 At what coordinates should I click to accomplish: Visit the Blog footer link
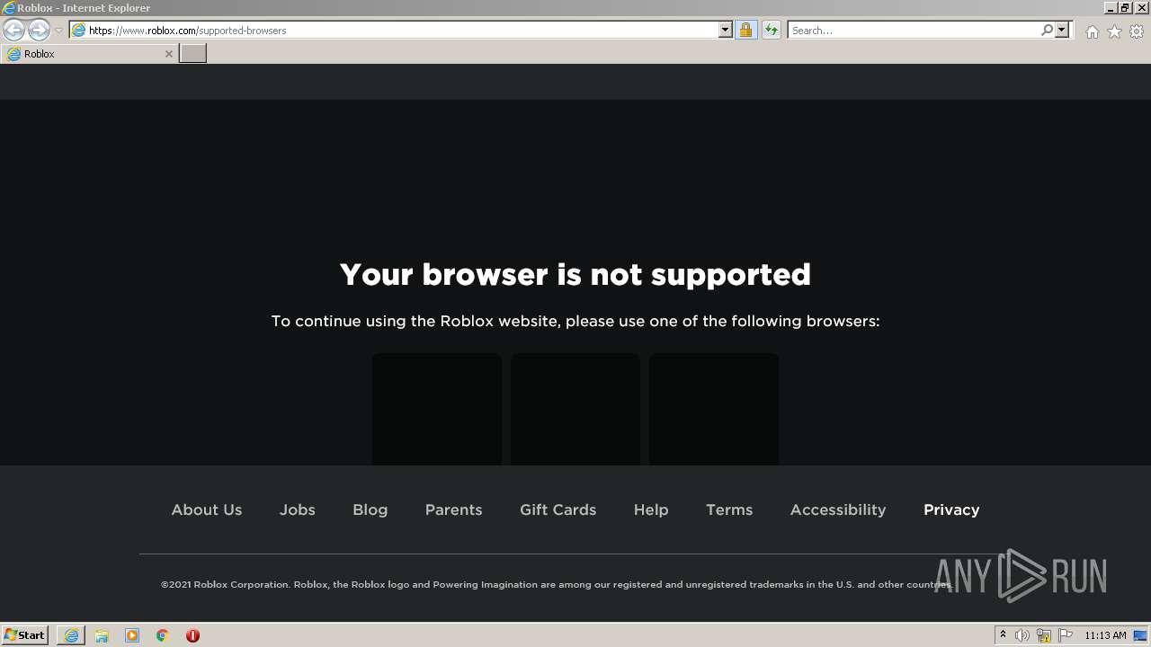[x=370, y=510]
